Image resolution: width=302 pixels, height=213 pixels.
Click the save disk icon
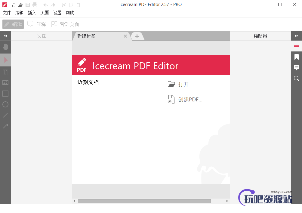point(28,5)
